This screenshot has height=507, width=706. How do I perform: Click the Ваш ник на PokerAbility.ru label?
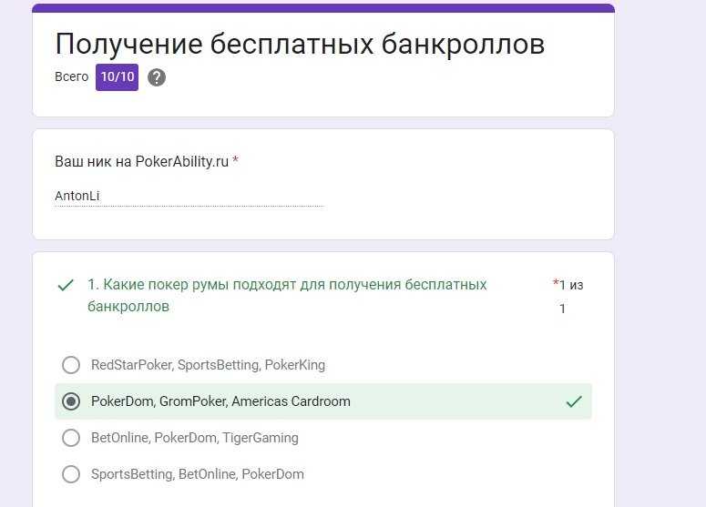141,161
